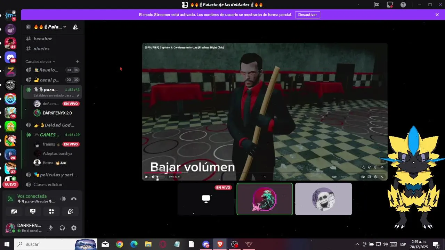Image resolution: width=445 pixels, height=250 pixels.
Task: Expand the chevron under the video
Action: 265,177
